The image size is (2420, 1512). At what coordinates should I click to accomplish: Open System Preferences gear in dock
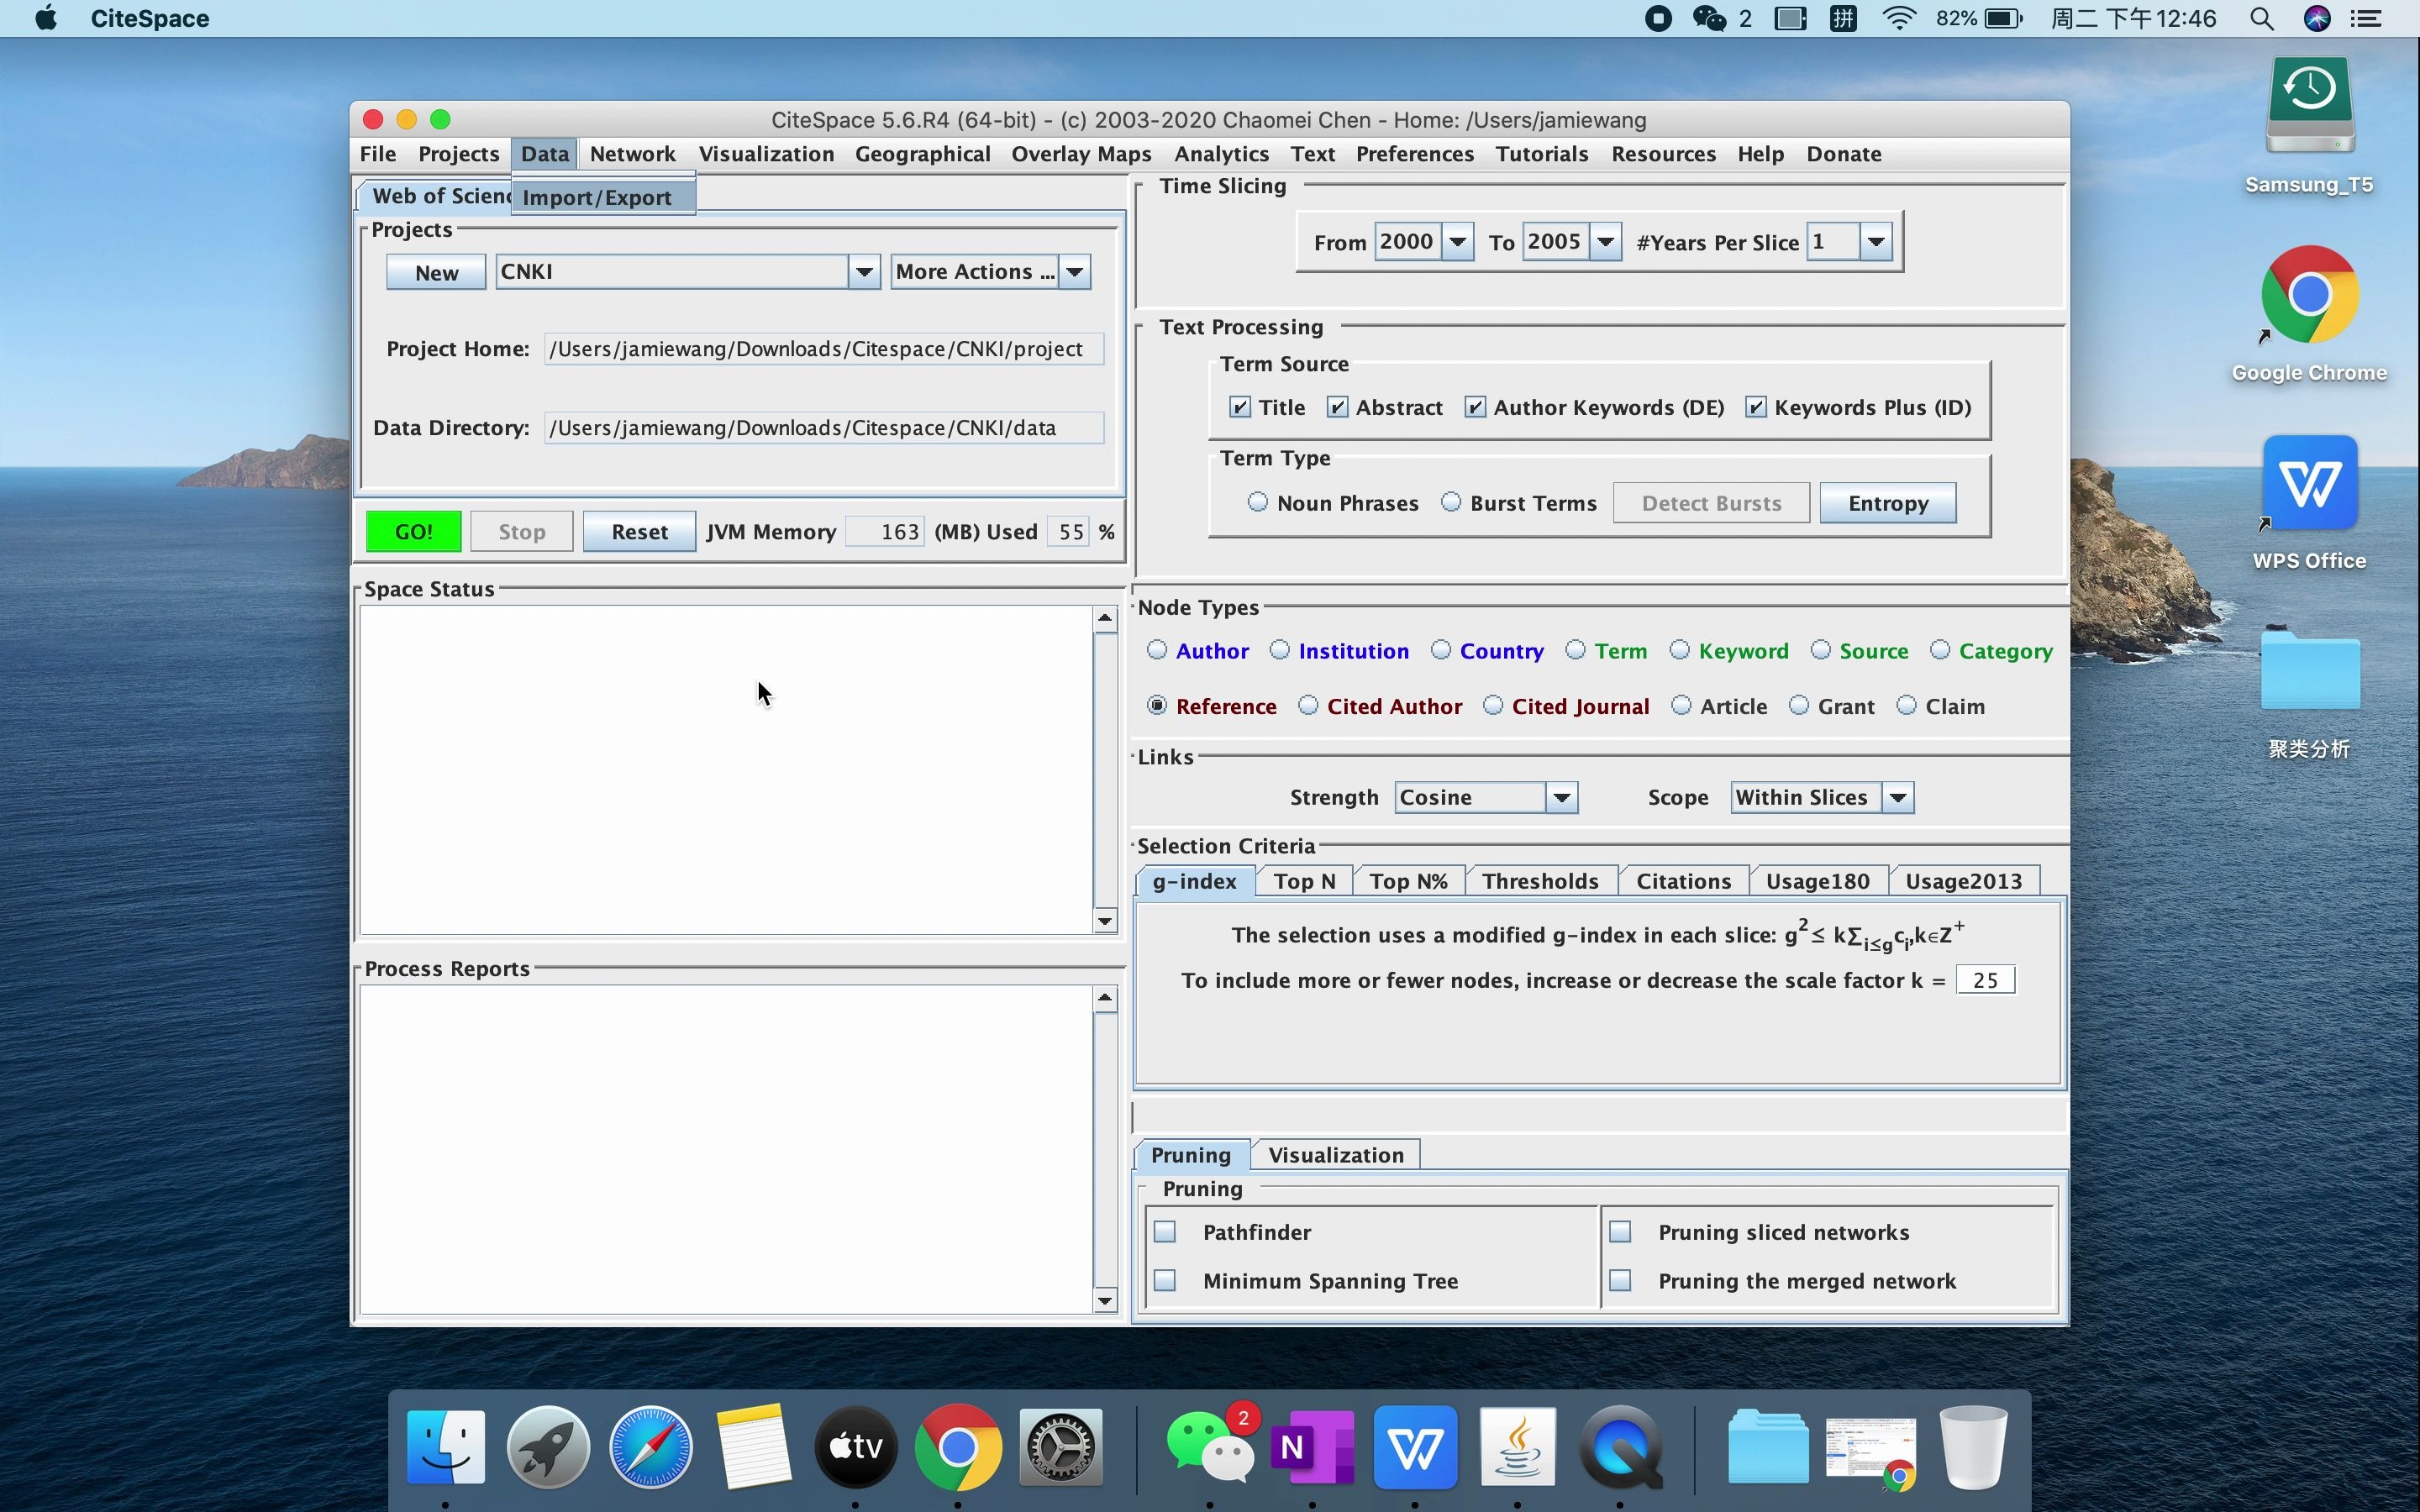tap(1061, 1446)
